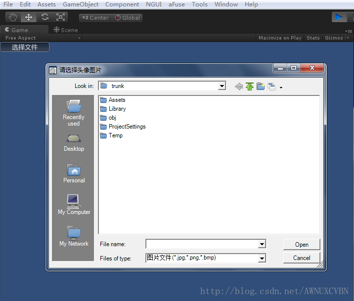354x301 pixels.
Task: Open the File menu
Action: pos(8,4)
